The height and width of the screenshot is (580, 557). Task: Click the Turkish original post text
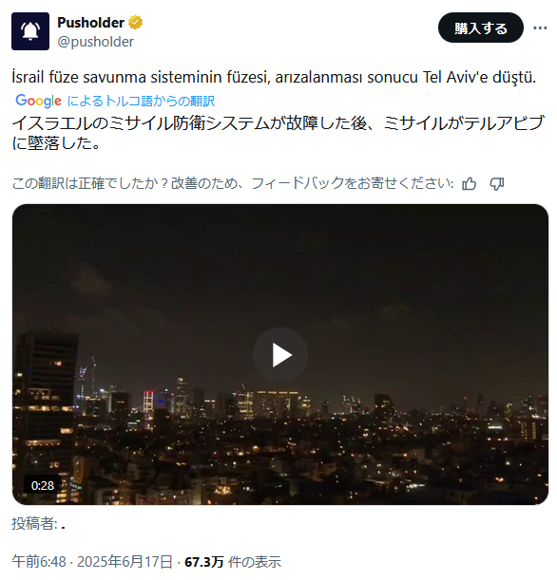pos(274,77)
